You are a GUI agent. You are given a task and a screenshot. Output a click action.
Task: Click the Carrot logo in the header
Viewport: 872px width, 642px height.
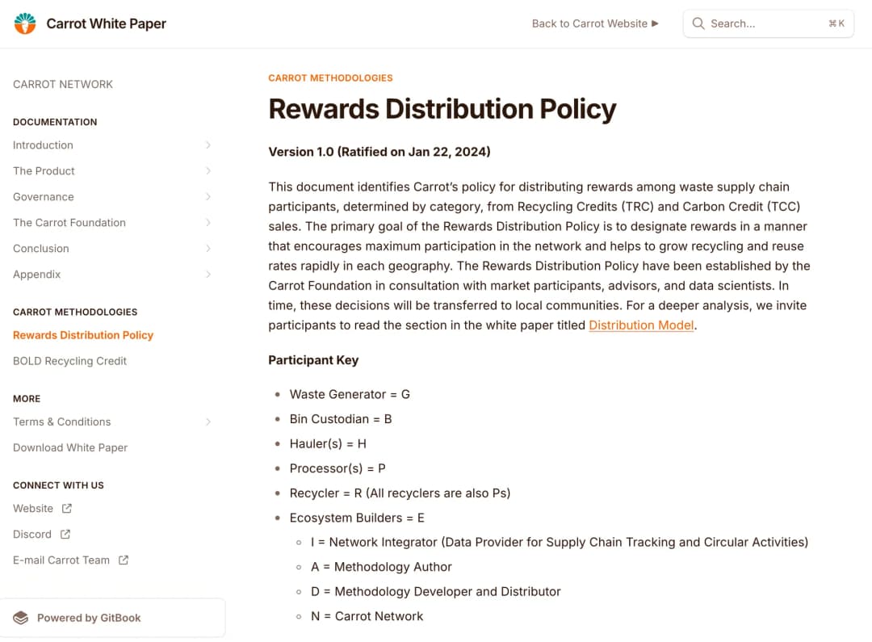click(24, 23)
